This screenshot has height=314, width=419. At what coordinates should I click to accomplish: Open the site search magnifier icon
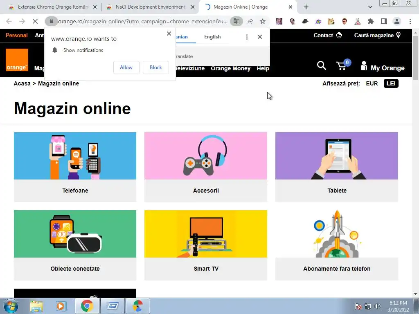click(322, 65)
